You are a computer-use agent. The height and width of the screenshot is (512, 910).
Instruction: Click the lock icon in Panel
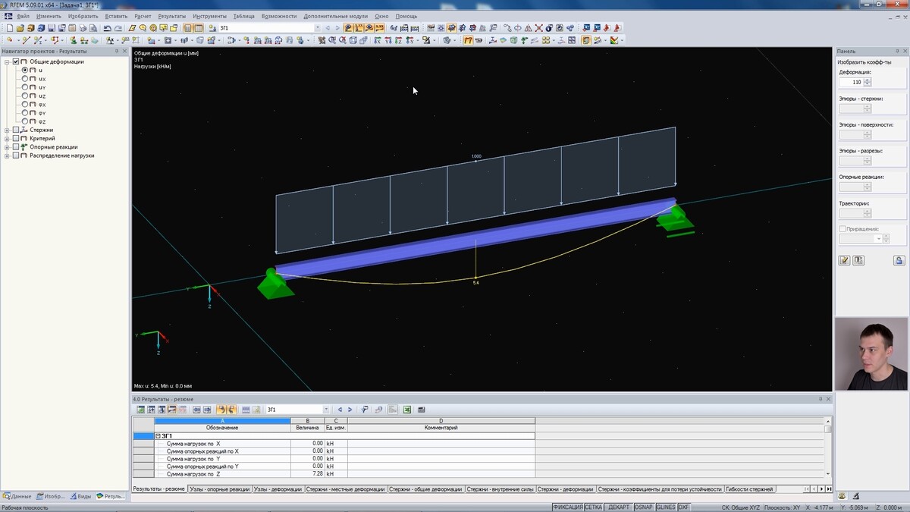pyautogui.click(x=899, y=260)
